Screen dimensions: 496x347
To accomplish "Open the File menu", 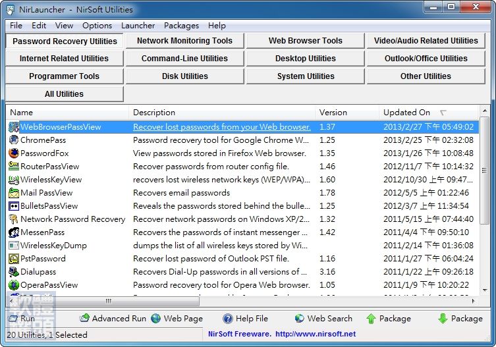I will point(16,25).
